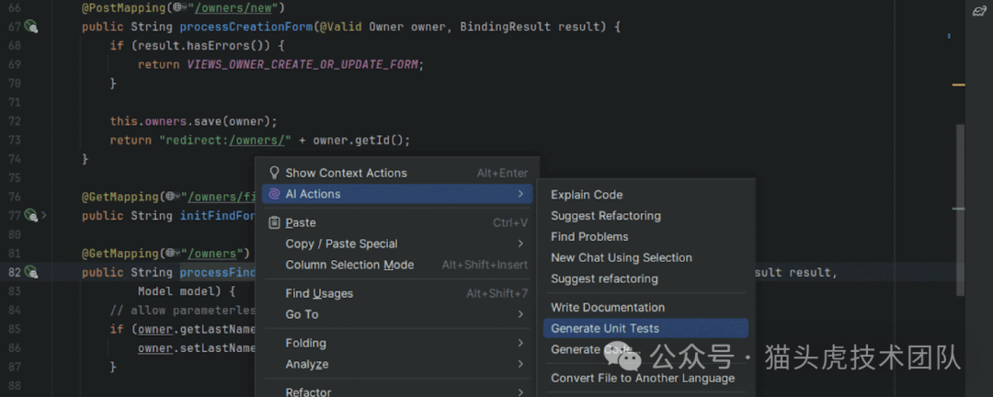This screenshot has height=397, width=993.
Task: Click the lightbulb icon beside Show Context Actions
Action: (274, 173)
